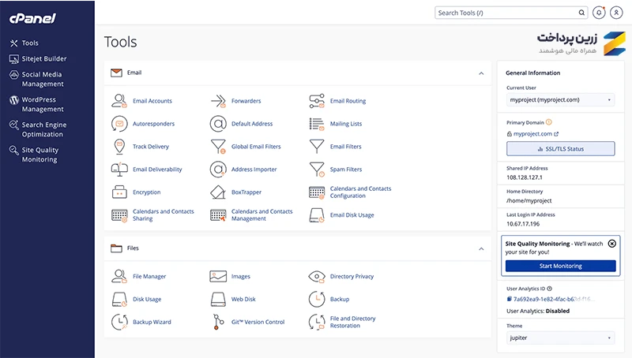This screenshot has width=632, height=358.
Task: Open Site Quality Monitoring in sidebar
Action: pos(34,155)
